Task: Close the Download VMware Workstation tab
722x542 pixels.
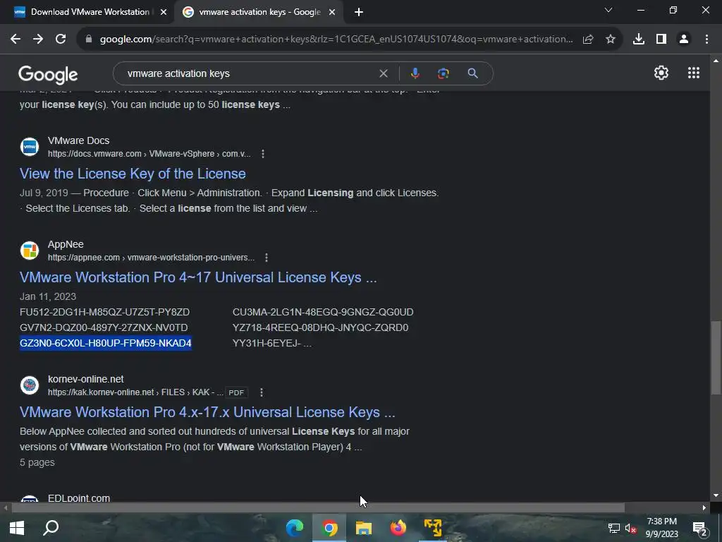Action: 164,13
